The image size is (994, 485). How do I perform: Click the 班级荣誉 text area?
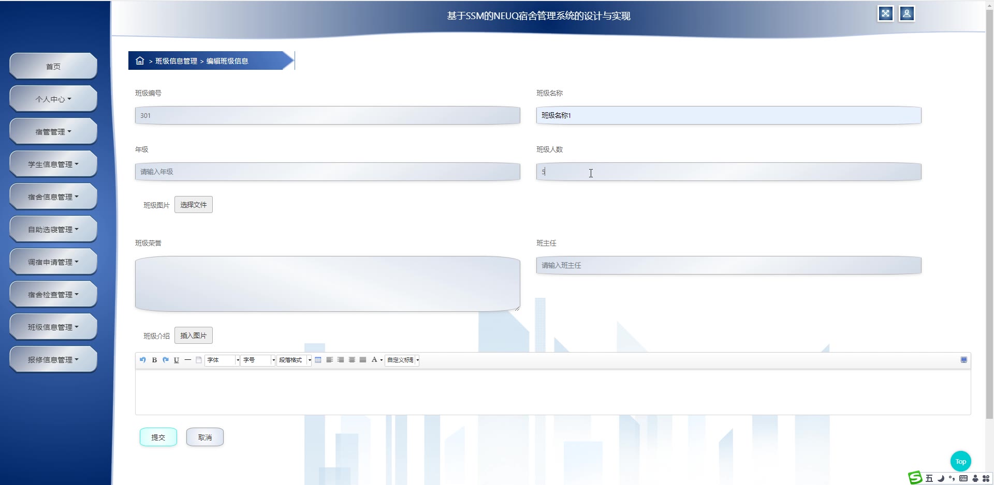[328, 284]
